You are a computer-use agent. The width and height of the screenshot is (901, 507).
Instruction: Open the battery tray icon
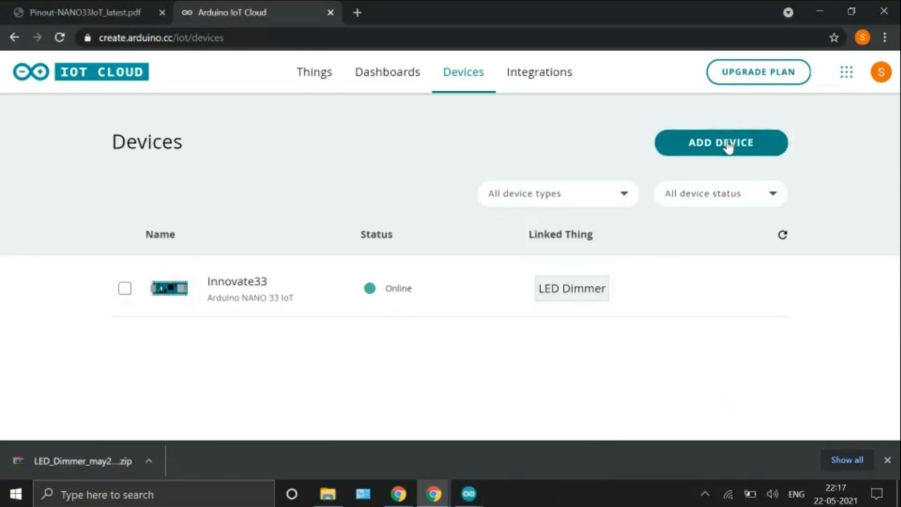750,494
